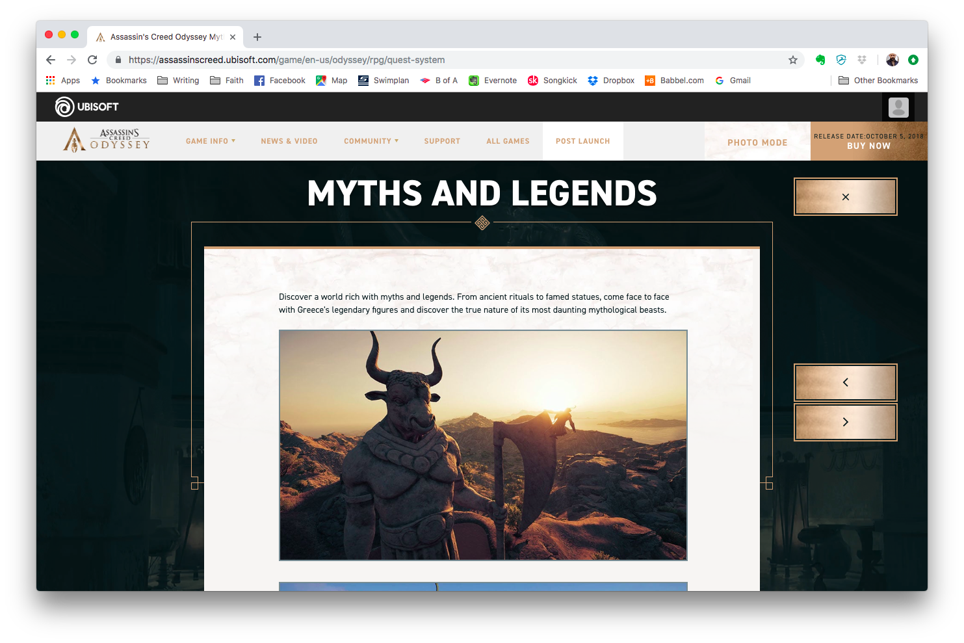Open Photo Mode

757,142
